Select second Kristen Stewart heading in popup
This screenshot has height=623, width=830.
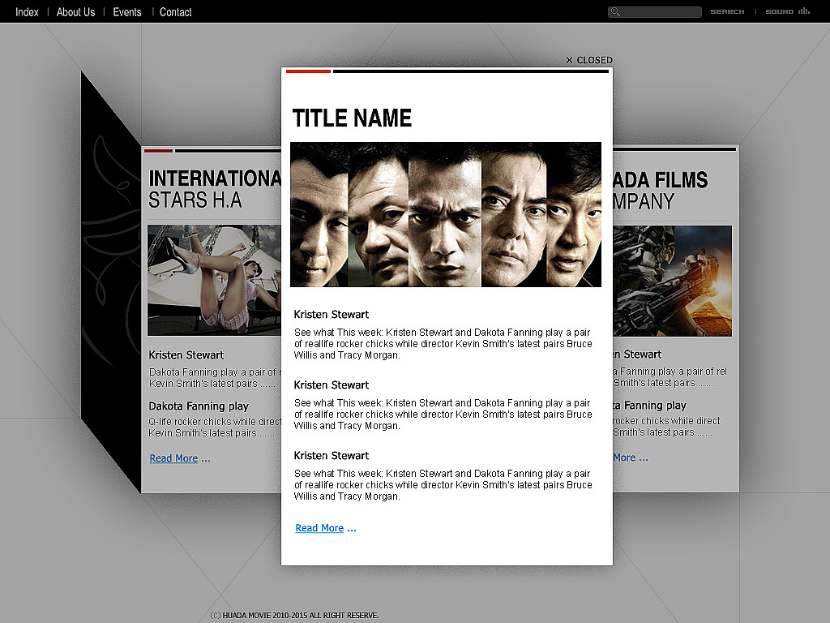tap(332, 385)
